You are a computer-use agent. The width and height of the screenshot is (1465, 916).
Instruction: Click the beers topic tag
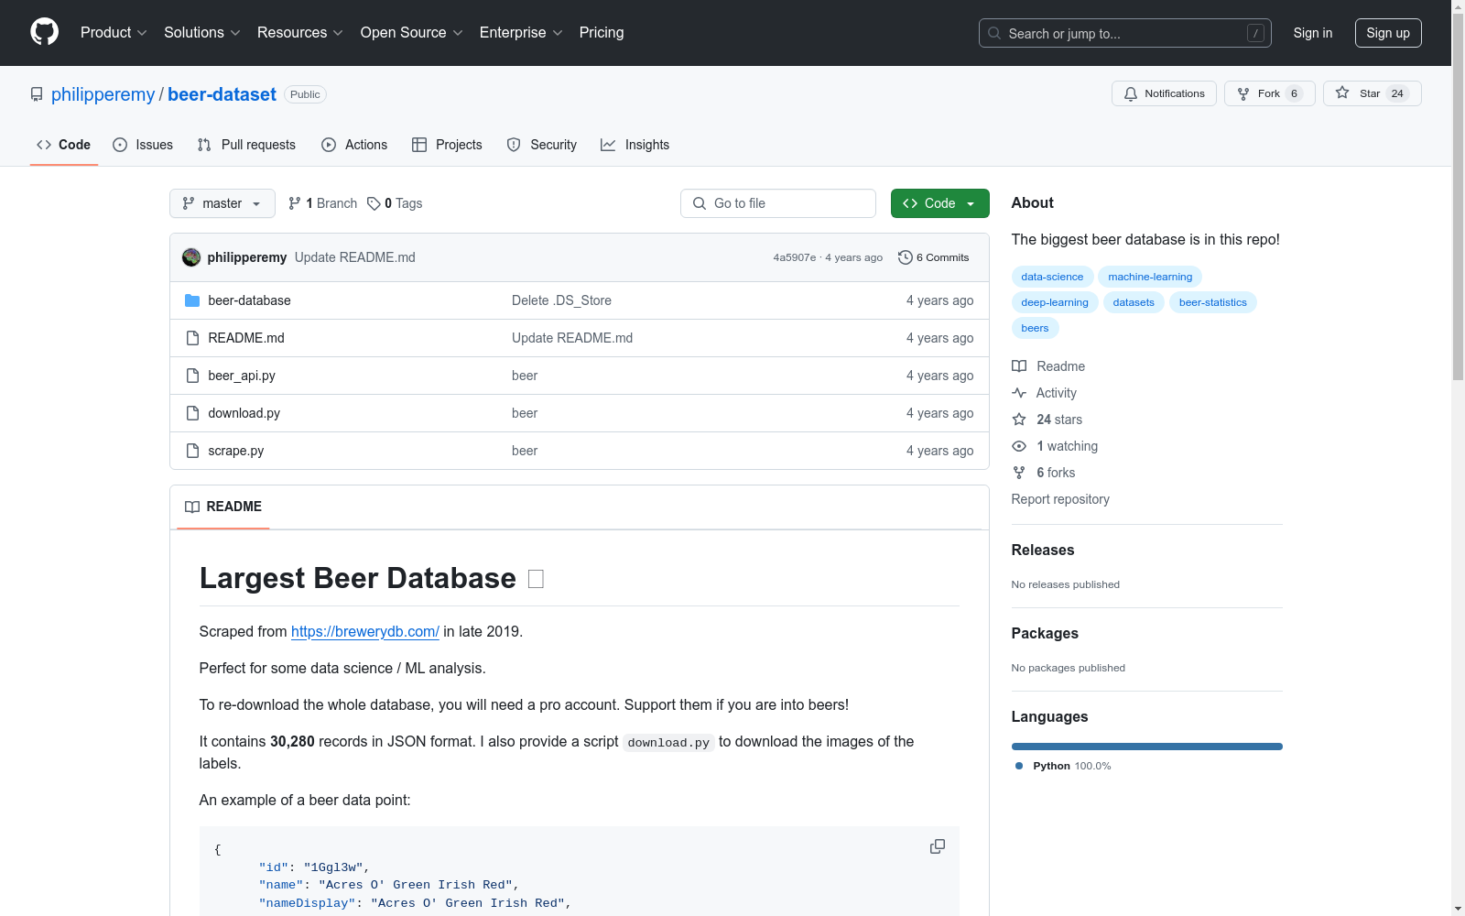[1035, 328]
